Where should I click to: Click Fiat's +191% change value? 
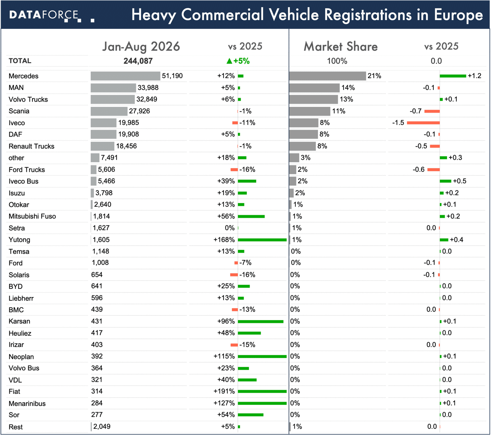(224, 392)
